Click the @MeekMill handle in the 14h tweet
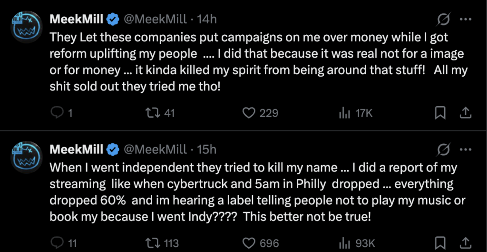This screenshot has height=252, width=487. (x=155, y=20)
